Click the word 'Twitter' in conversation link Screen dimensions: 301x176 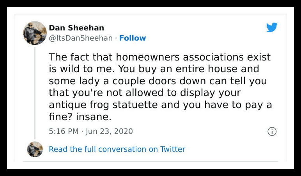pos(173,149)
